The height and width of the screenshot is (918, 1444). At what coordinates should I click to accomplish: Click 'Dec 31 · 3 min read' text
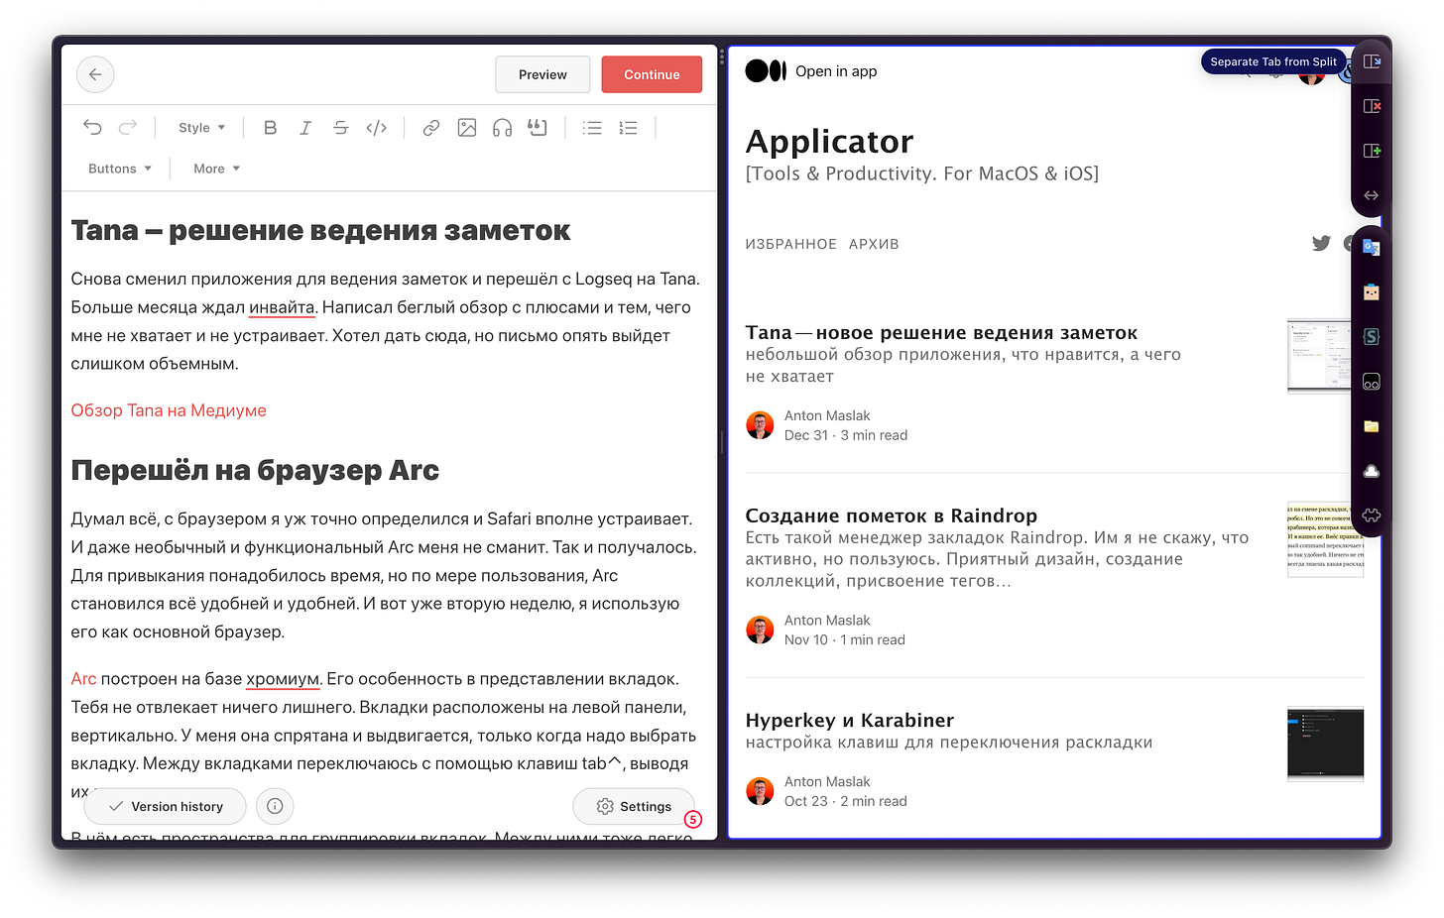click(846, 435)
